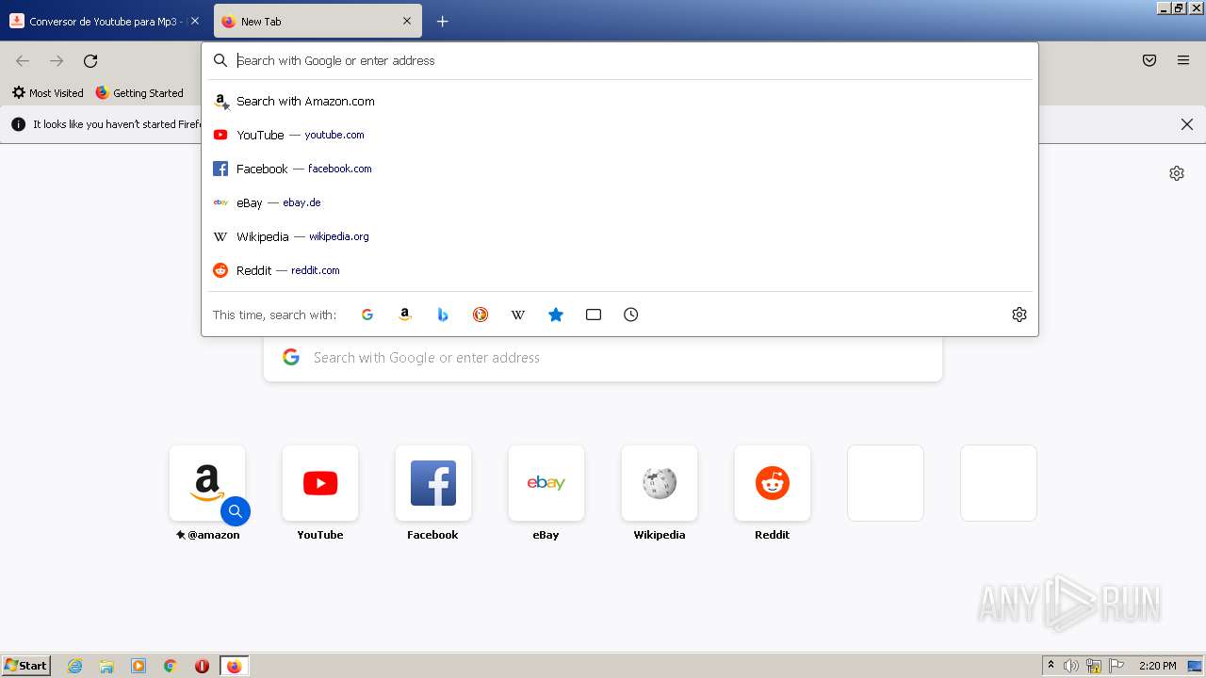Search this time with Google icon
This screenshot has height=678, width=1206.
pyautogui.click(x=367, y=315)
